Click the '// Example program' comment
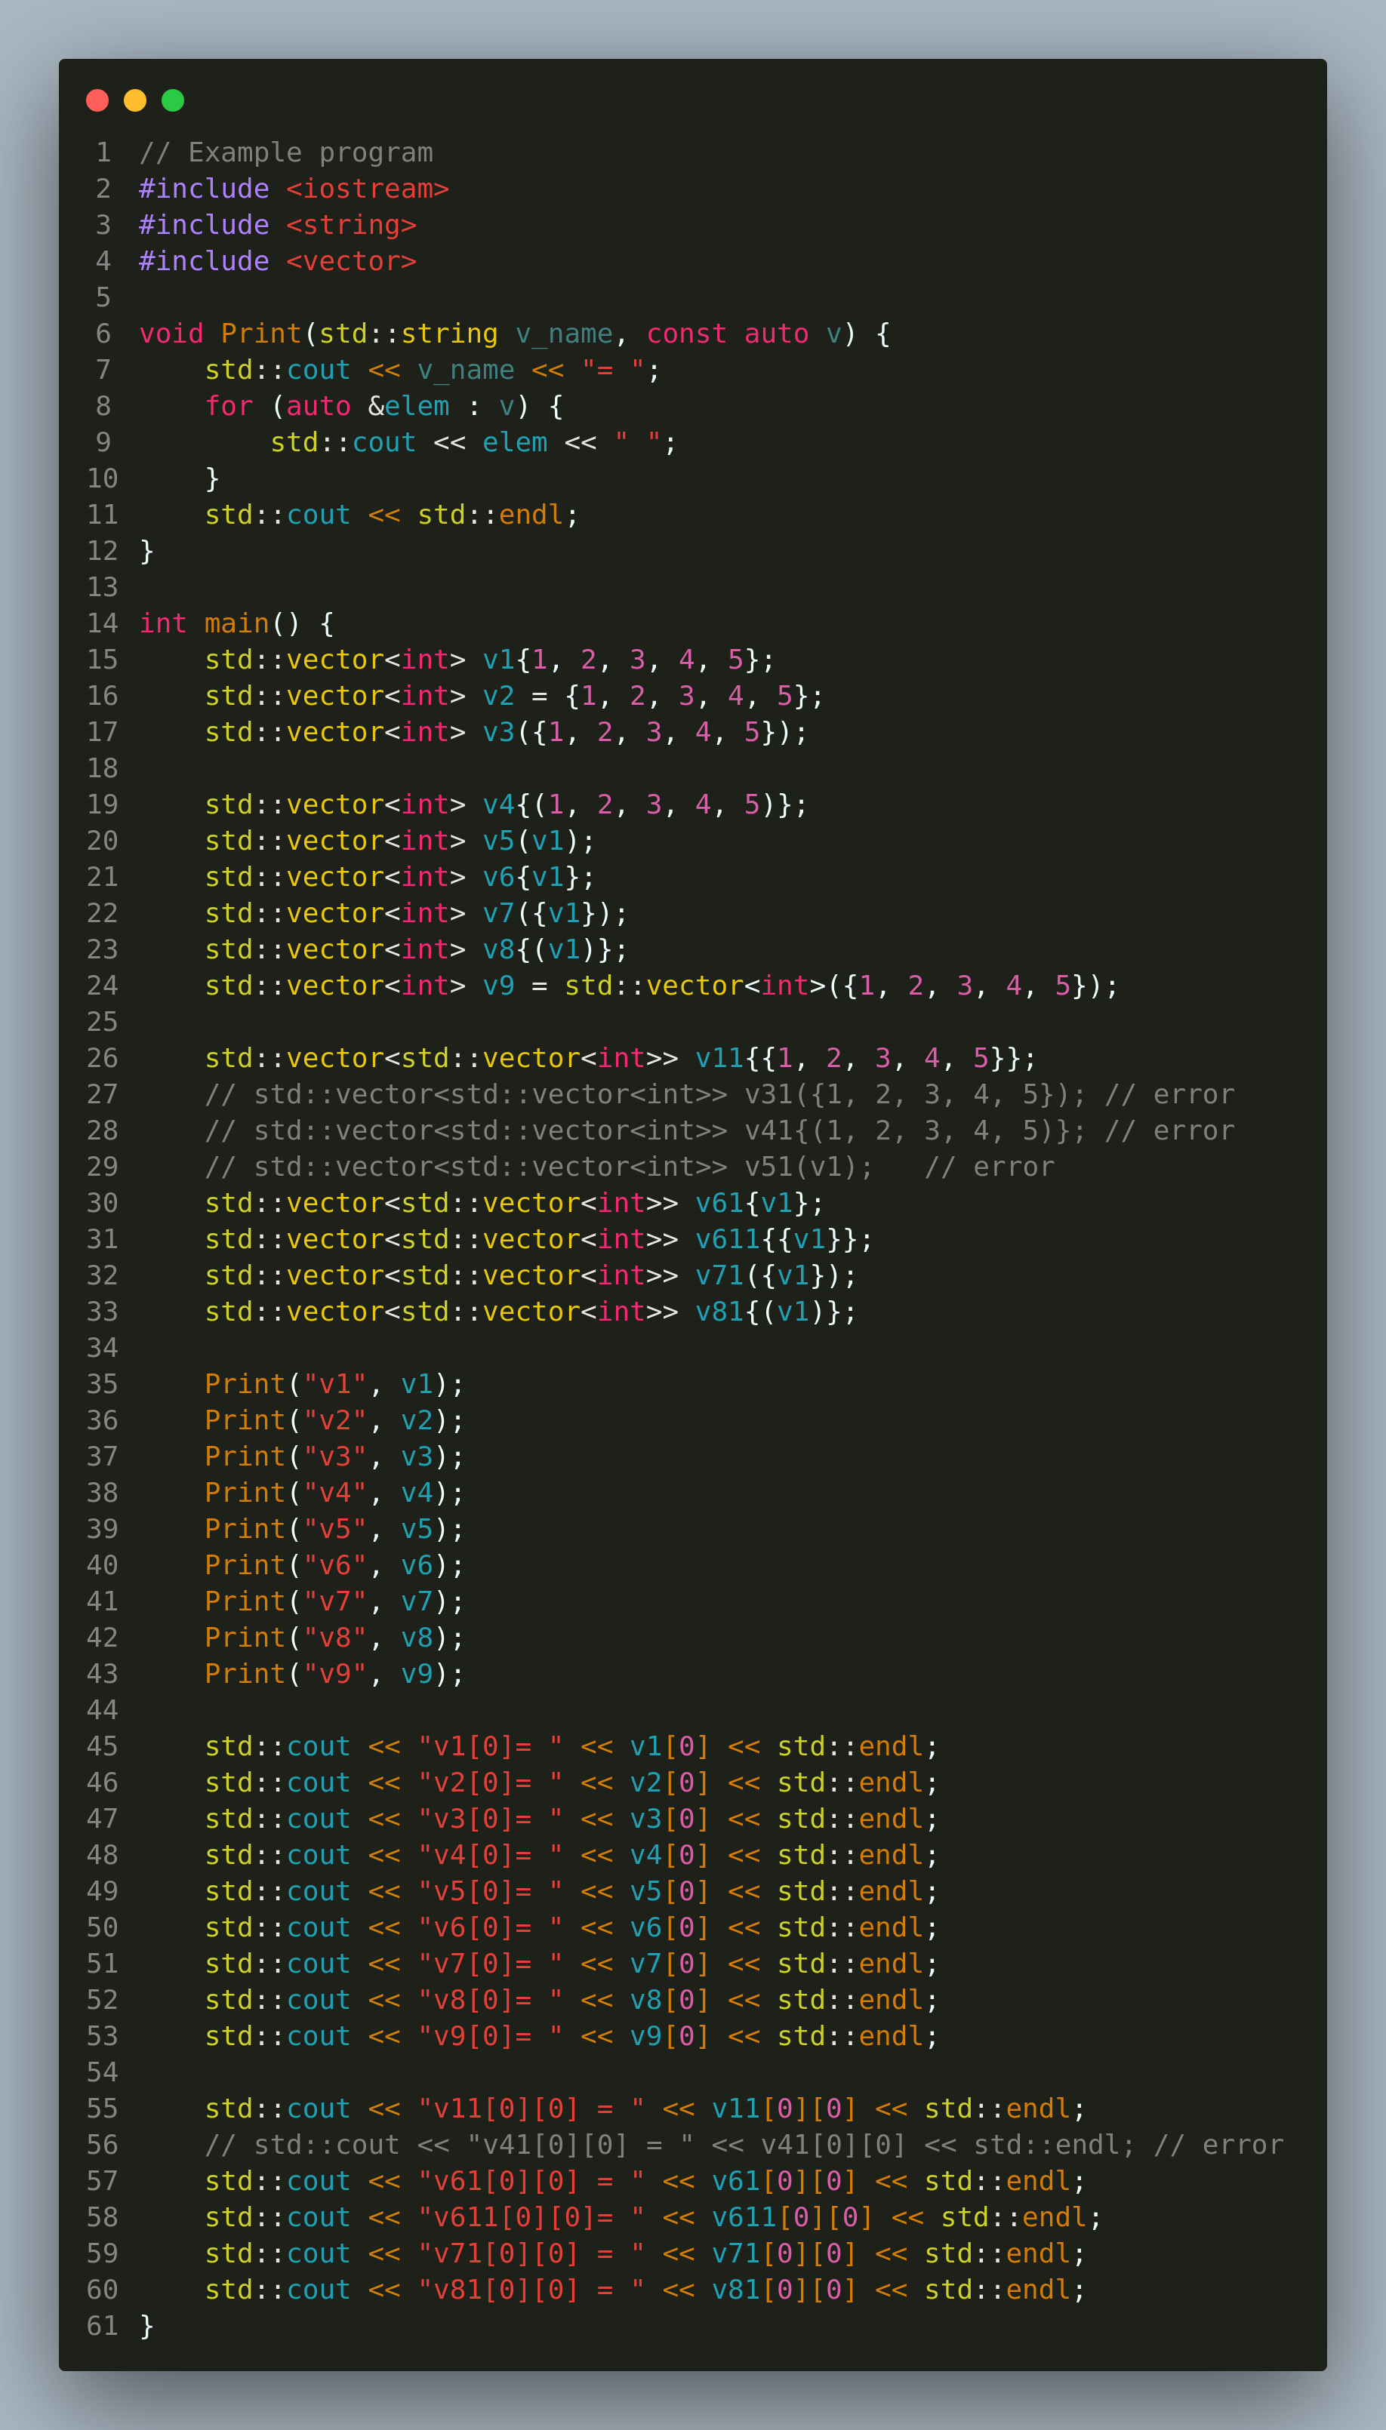Screen dimensions: 1386x2430 pyautogui.click(x=287, y=152)
